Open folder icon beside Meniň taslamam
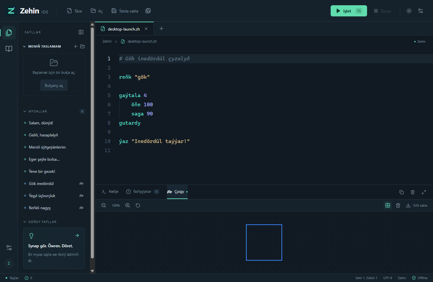433x282 pixels. point(82,46)
